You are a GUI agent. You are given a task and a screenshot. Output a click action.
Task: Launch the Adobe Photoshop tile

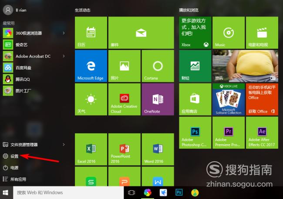(195, 133)
